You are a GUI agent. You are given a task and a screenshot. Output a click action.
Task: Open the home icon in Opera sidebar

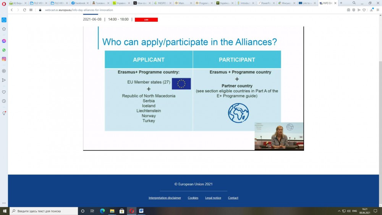(4, 20)
